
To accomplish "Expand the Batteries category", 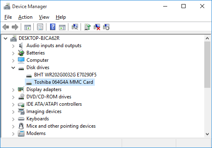I will coord(13,53).
